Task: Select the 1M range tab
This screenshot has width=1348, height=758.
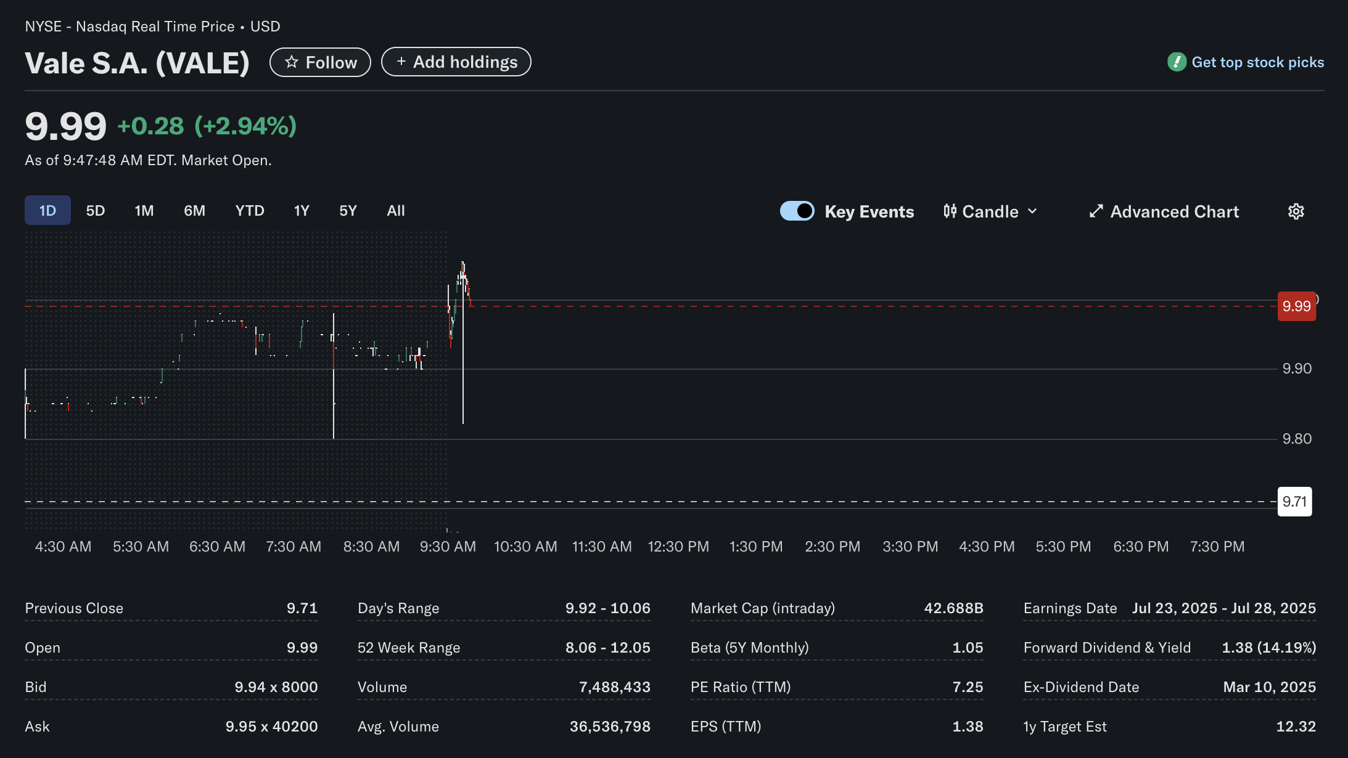Action: (x=144, y=210)
